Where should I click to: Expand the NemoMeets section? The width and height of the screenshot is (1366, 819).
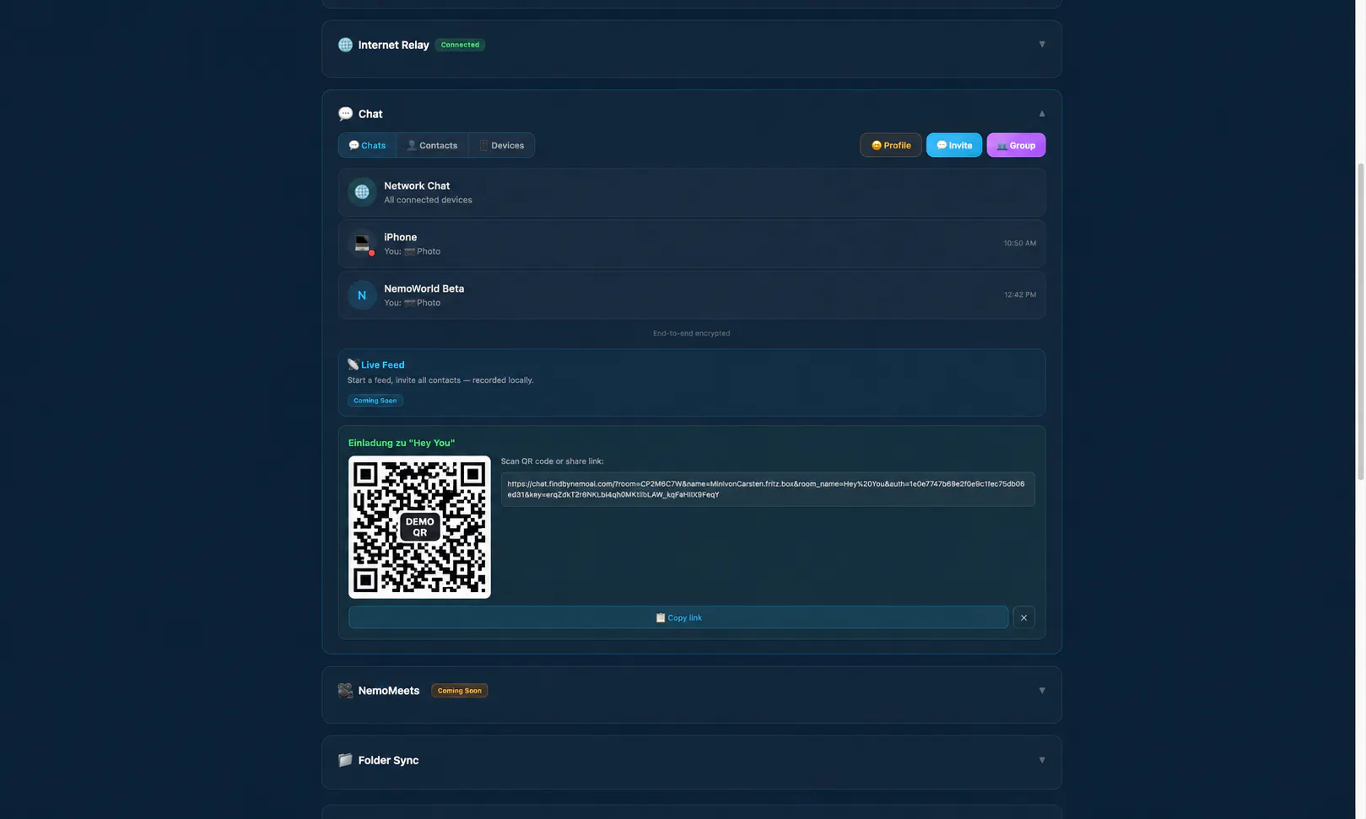(x=1042, y=691)
